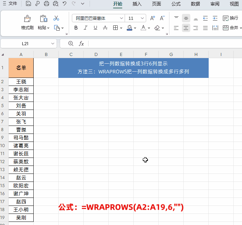The width and height of the screenshot is (242, 225).
Task: Click the Format Painter (格式刷) icon
Action: pyautogui.click(x=27, y=19)
